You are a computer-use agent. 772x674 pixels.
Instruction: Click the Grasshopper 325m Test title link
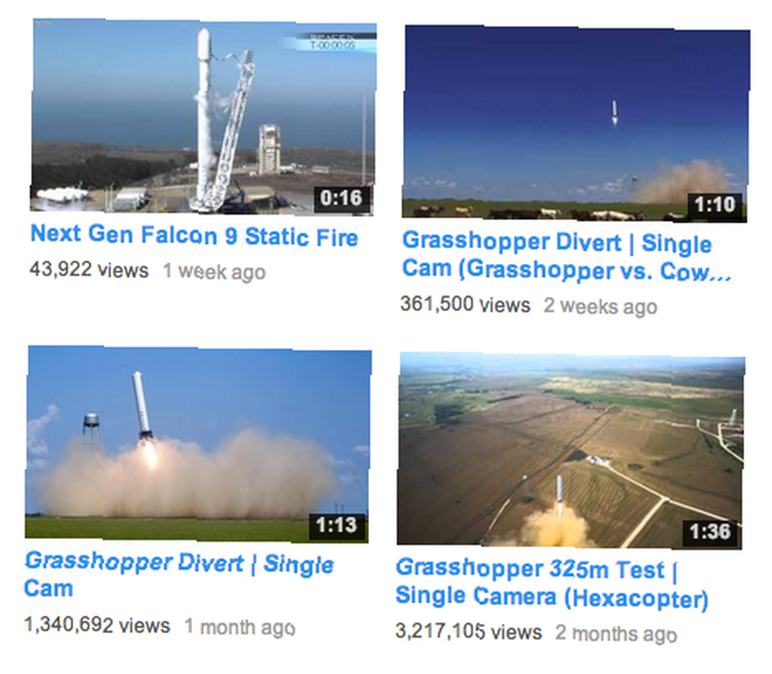tap(552, 583)
